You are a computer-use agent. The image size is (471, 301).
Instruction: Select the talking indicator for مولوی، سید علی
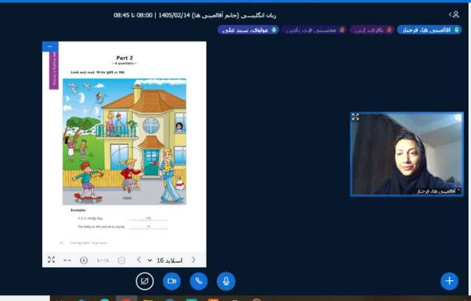[x=249, y=29]
